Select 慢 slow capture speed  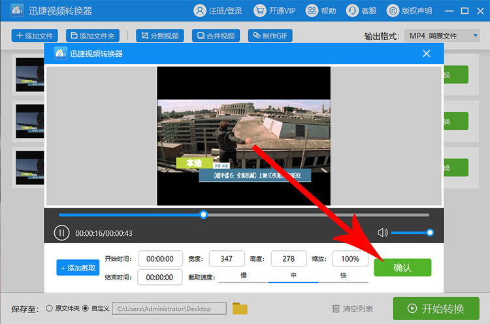point(244,276)
